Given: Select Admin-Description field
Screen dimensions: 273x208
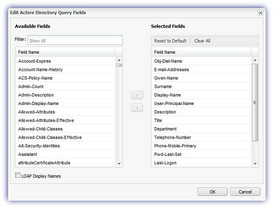Looking at the screenshot, I should [x=65, y=95].
